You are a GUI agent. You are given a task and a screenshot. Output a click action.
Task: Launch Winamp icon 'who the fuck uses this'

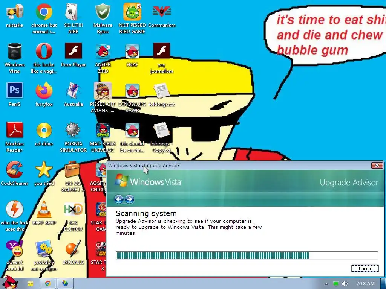(15, 209)
